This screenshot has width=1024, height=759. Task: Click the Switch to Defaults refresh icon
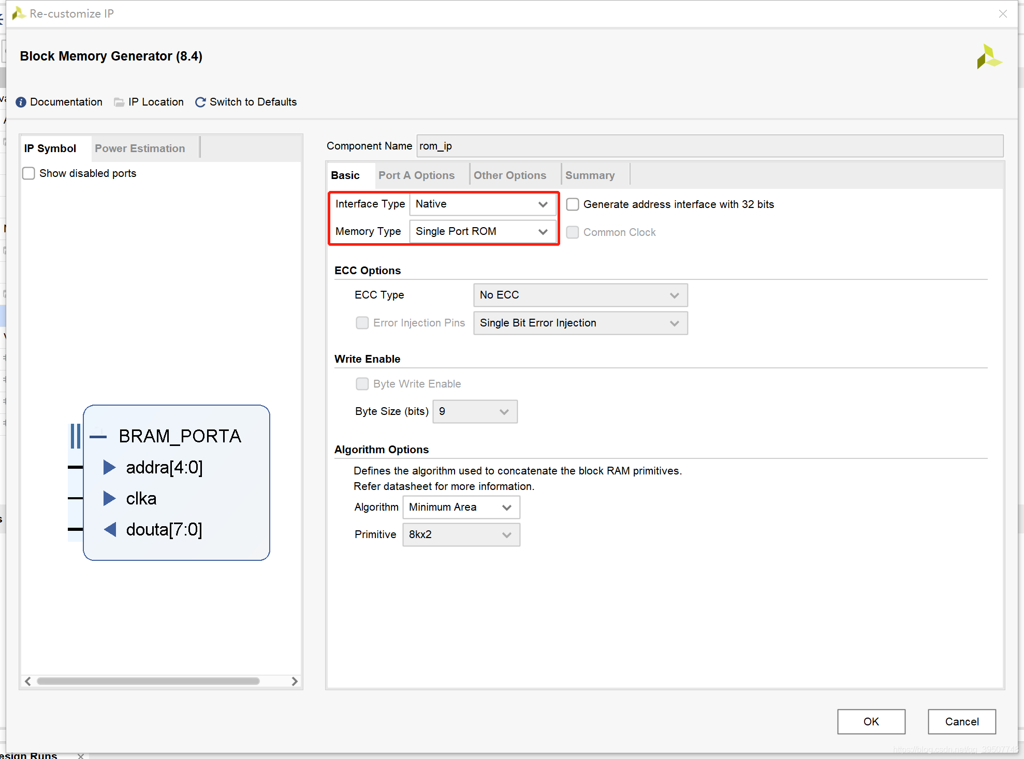[x=200, y=102]
